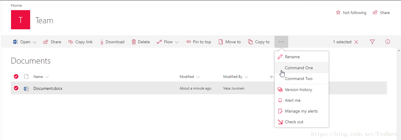Deselect the Document.docx row checkmark

pos(16,88)
